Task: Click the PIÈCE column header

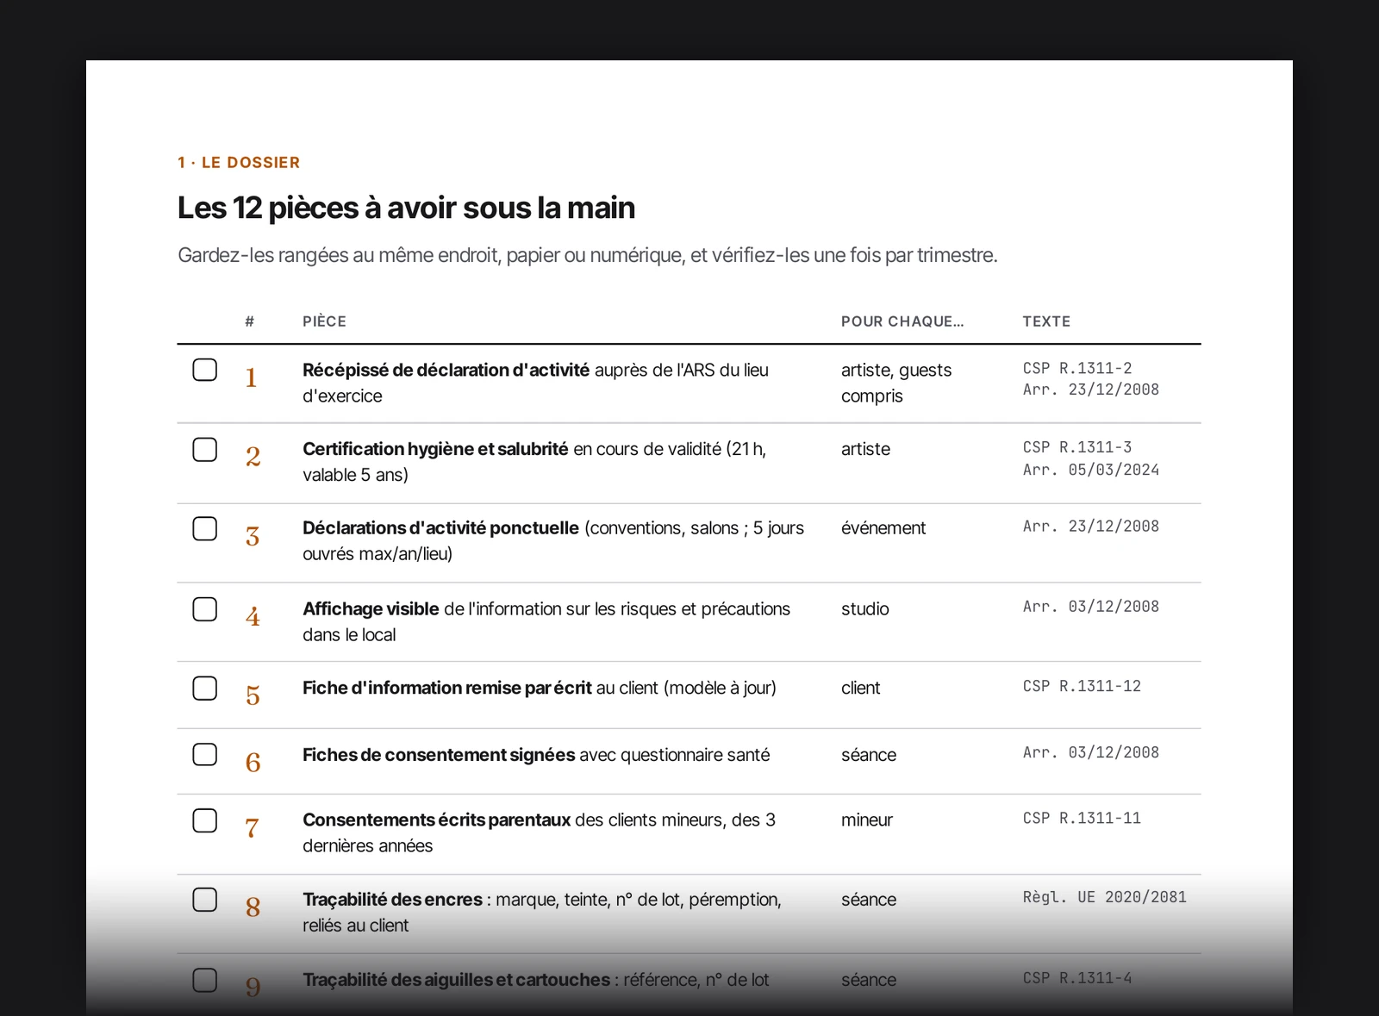Action: pyautogui.click(x=324, y=321)
